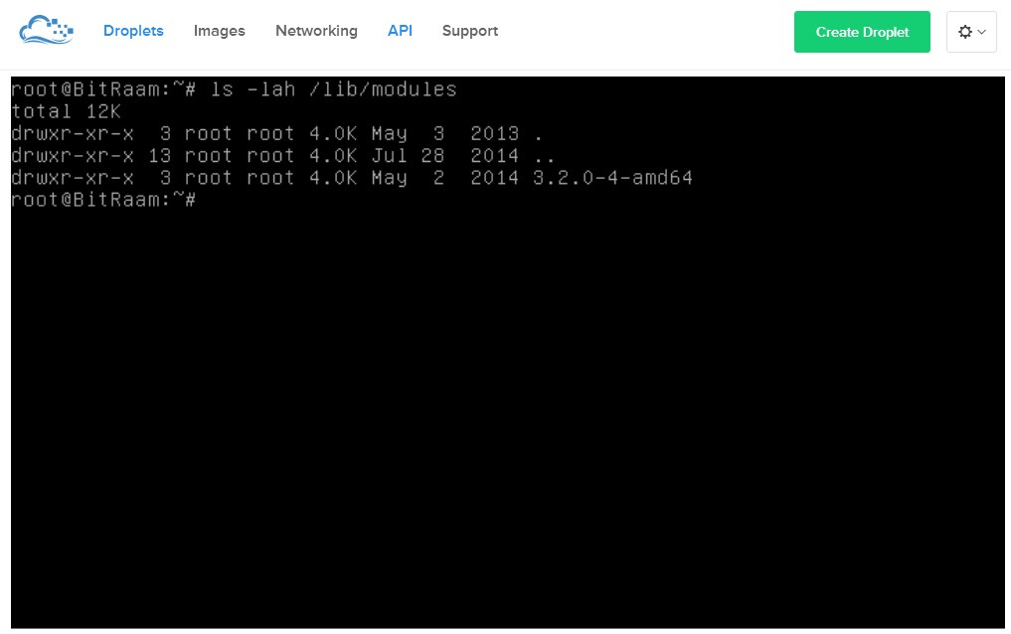Select the '3.2.0-4-amd64' directory name
The image size is (1011, 634).
click(x=612, y=178)
